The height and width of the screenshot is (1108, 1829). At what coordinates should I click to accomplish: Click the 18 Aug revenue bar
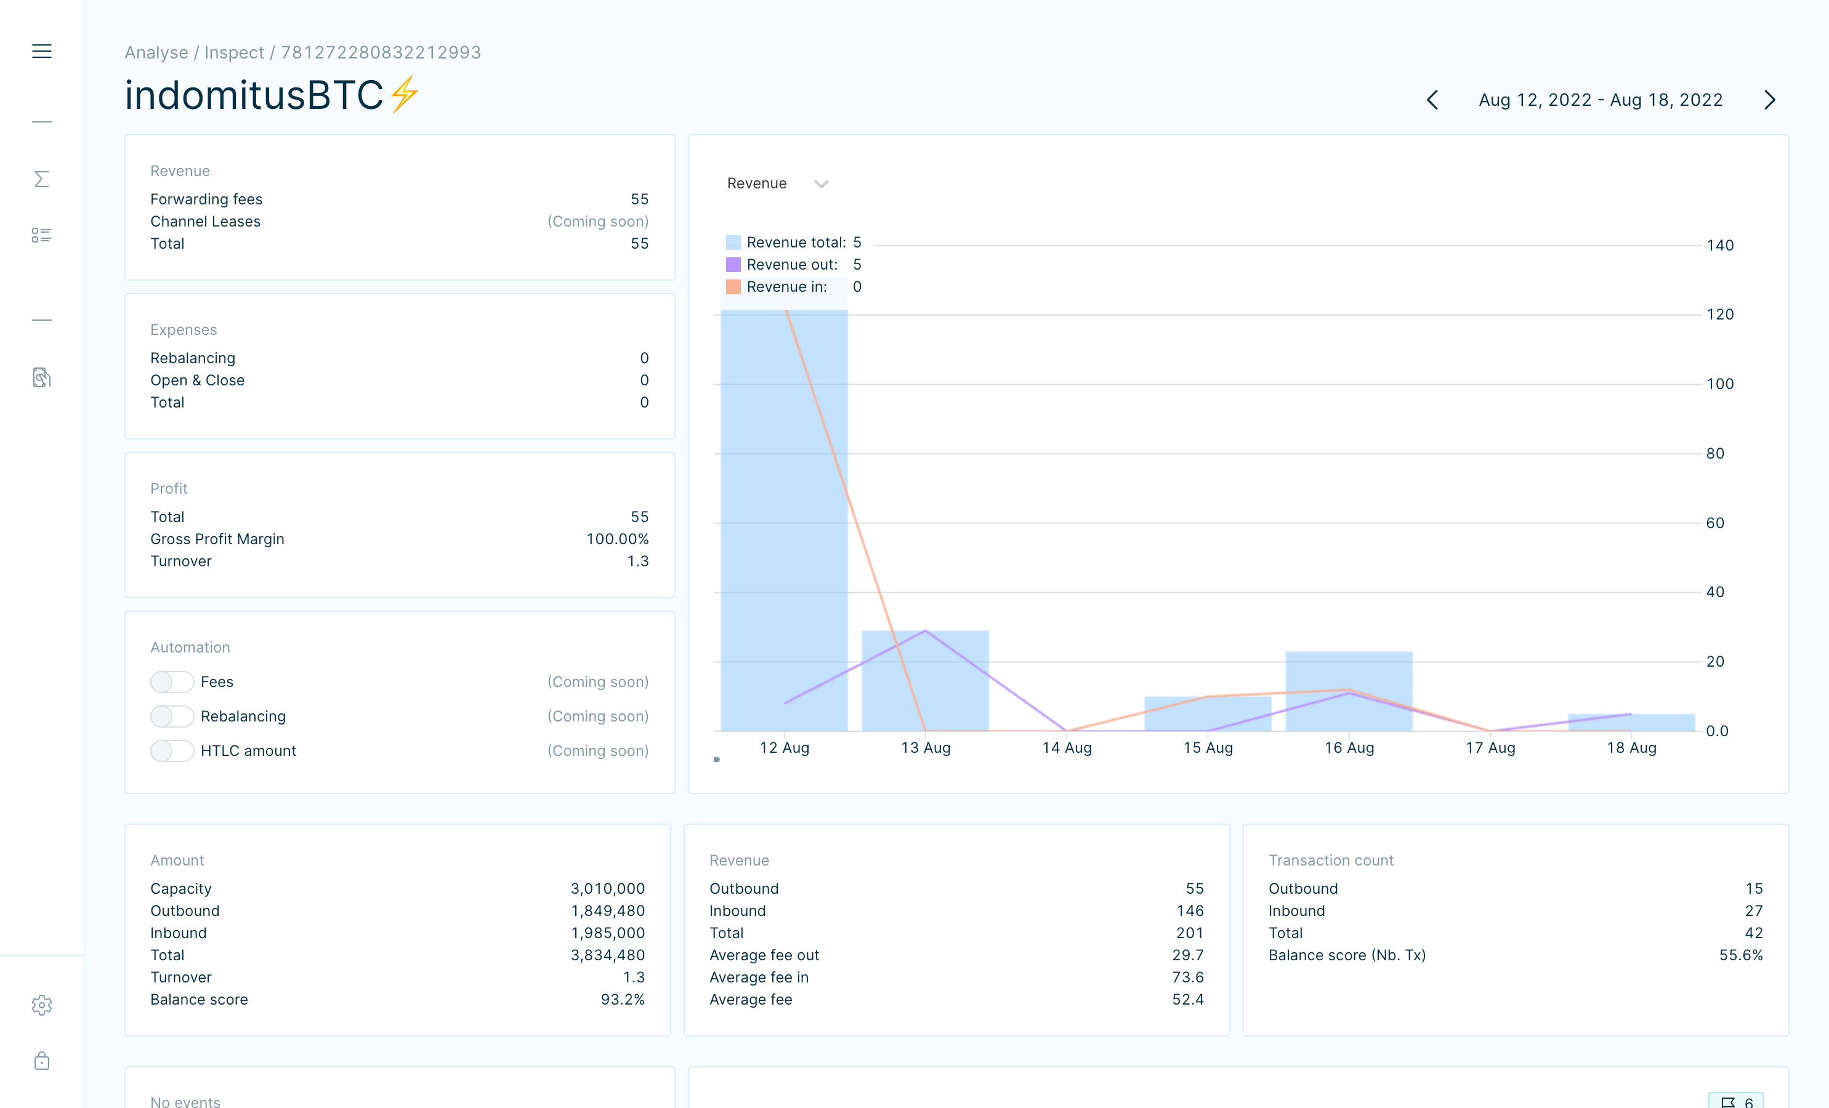(x=1631, y=722)
